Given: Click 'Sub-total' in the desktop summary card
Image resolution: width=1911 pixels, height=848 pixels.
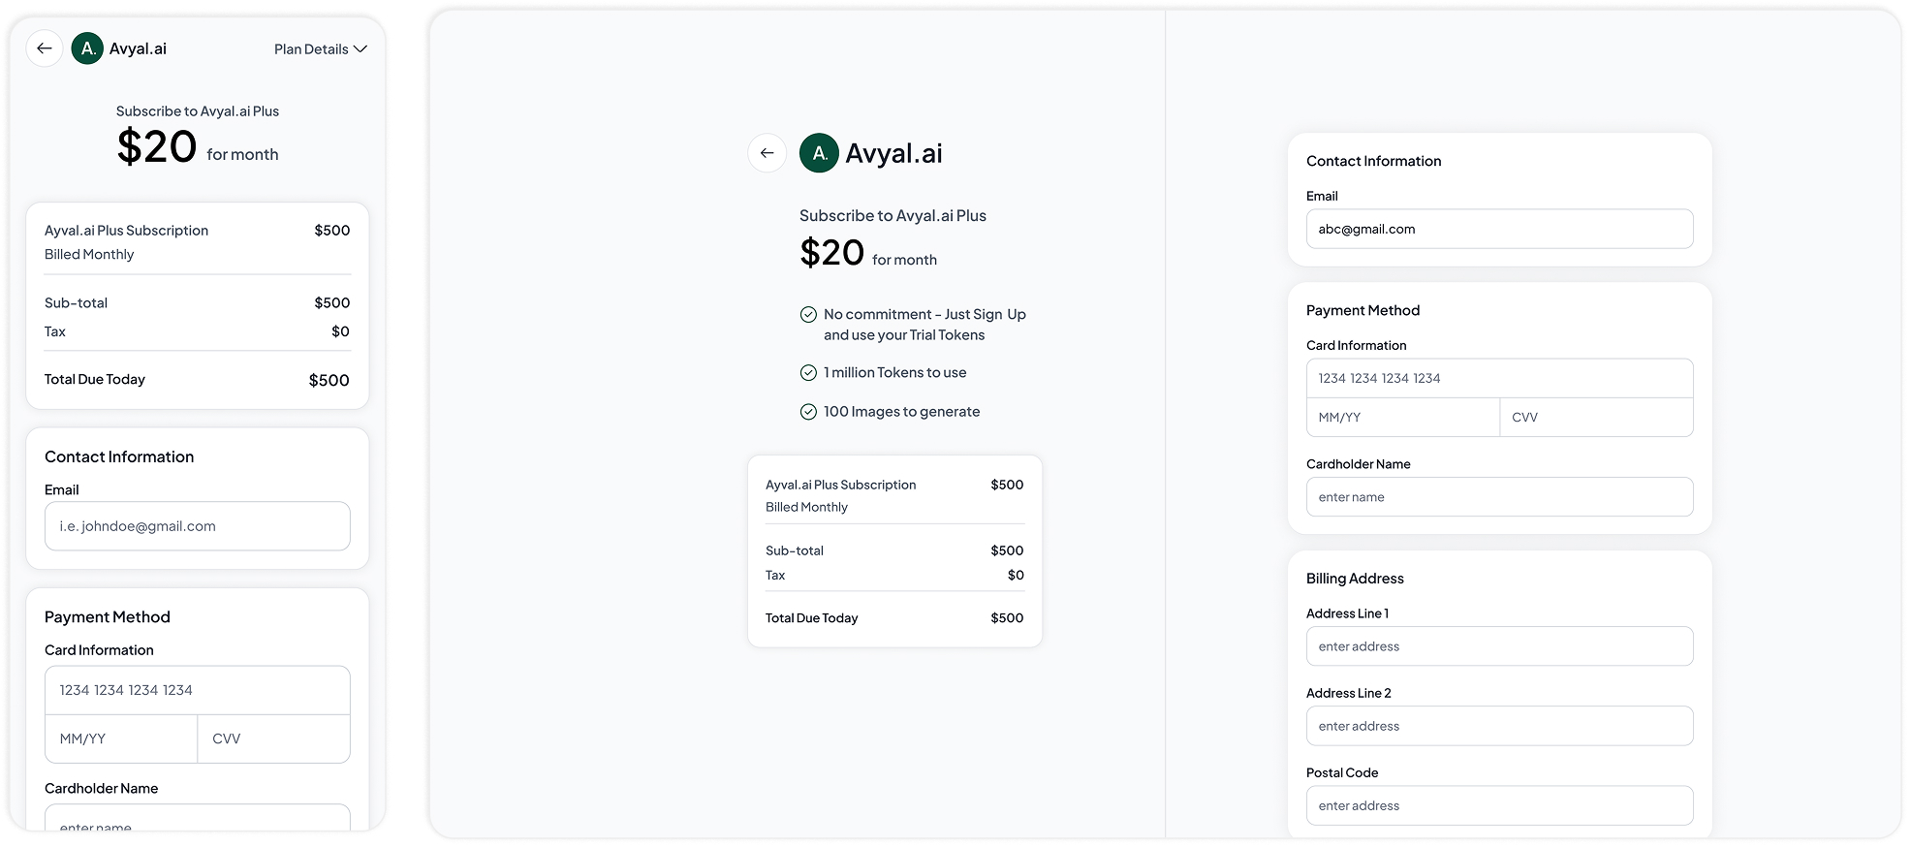Looking at the screenshot, I should point(795,550).
